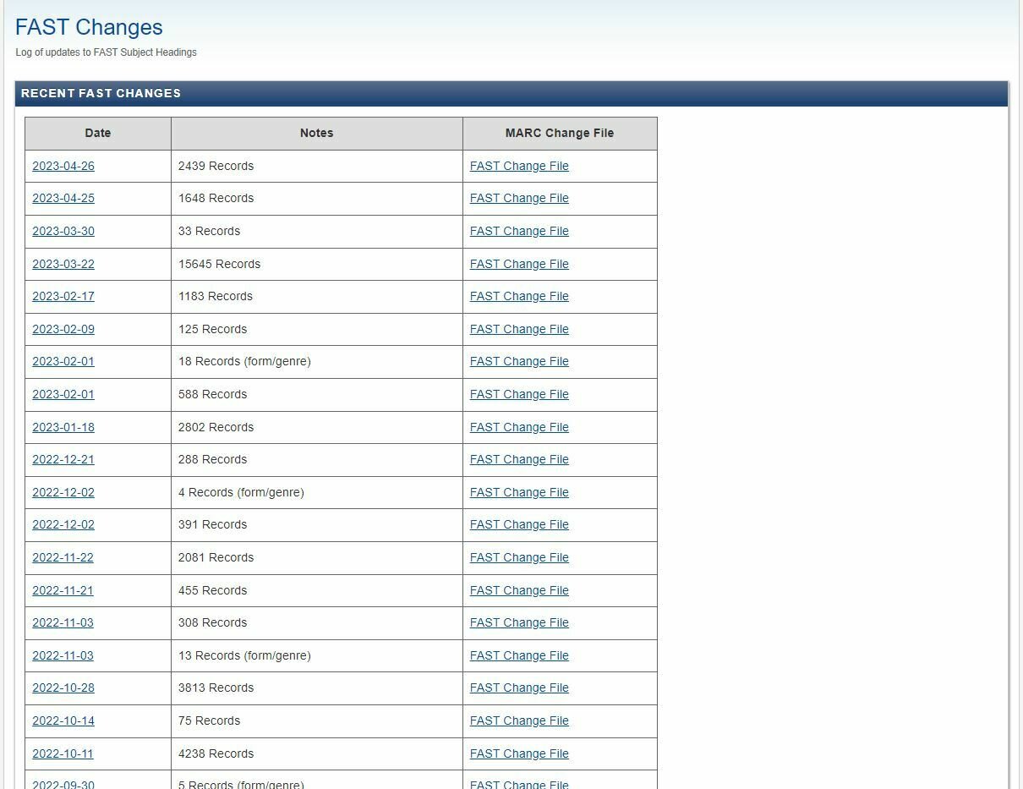The image size is (1023, 789).
Task: Click the 2023-03-30 date entry
Action: click(63, 231)
